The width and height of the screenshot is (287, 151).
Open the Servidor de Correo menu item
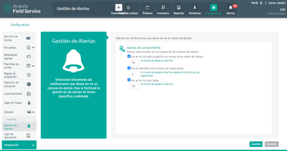click(19, 38)
